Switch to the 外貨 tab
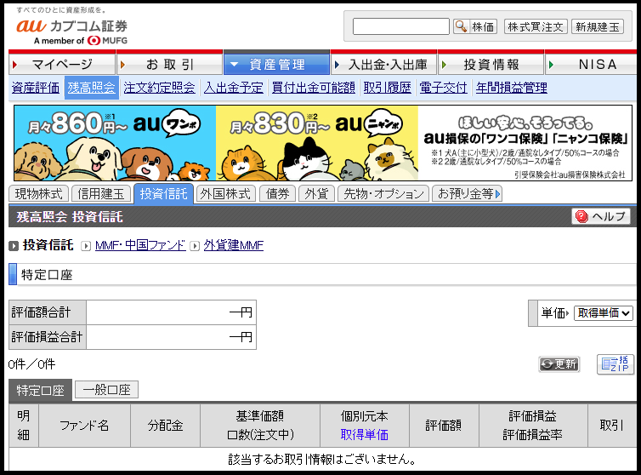Image resolution: width=641 pixels, height=475 pixels. tap(316, 194)
